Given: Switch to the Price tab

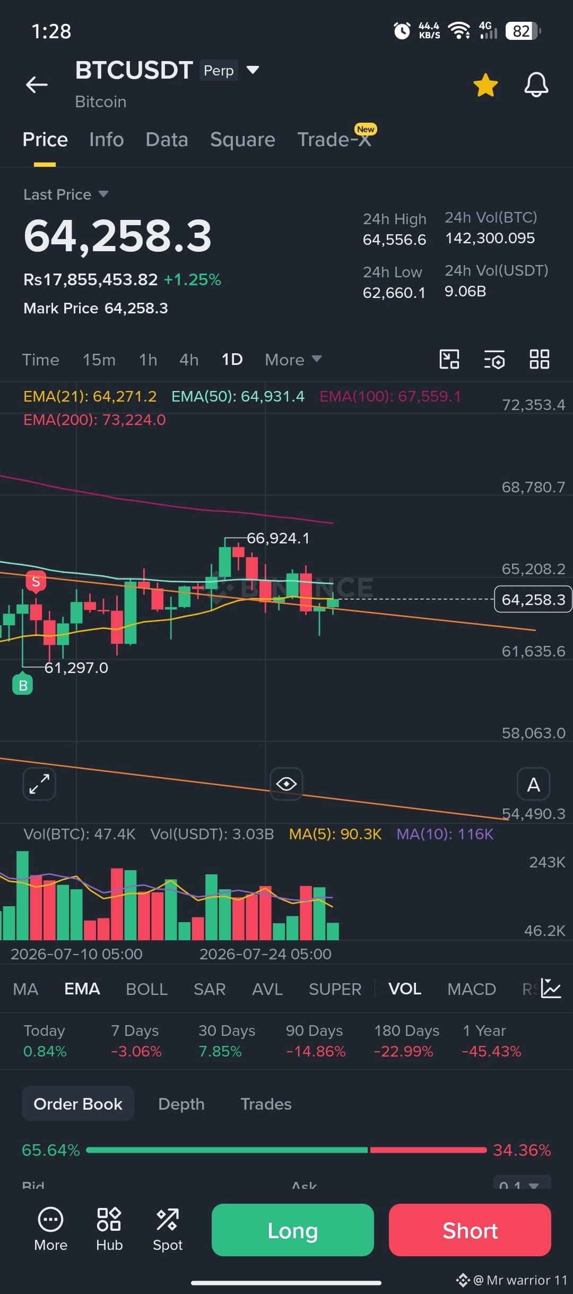Looking at the screenshot, I should 45,140.
